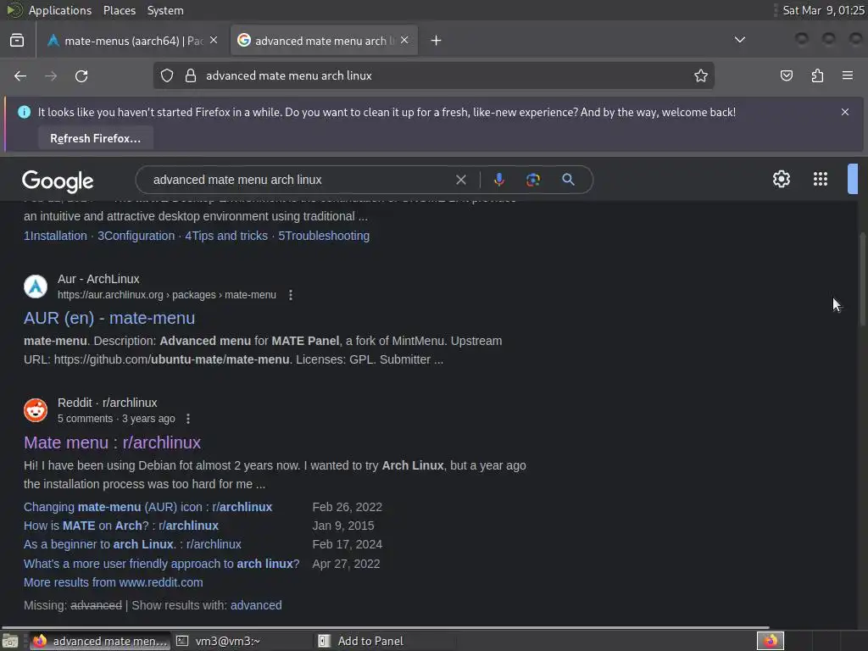Open more options for Reddit result
The width and height of the screenshot is (868, 651).
coord(188,419)
